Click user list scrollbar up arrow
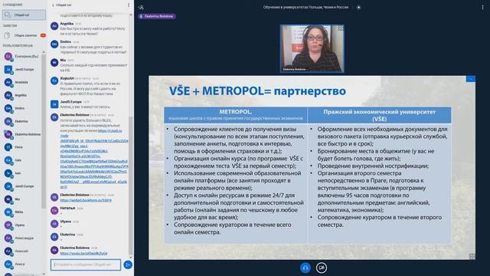Viewport: 490px width, 276px height. pyautogui.click(x=44, y=52)
